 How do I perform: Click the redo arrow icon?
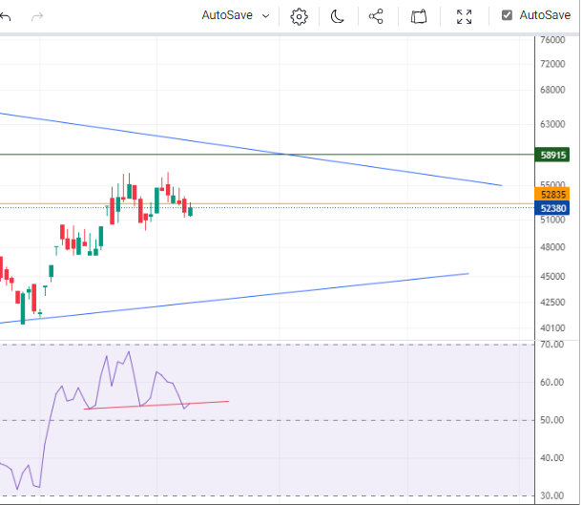pyautogui.click(x=37, y=16)
